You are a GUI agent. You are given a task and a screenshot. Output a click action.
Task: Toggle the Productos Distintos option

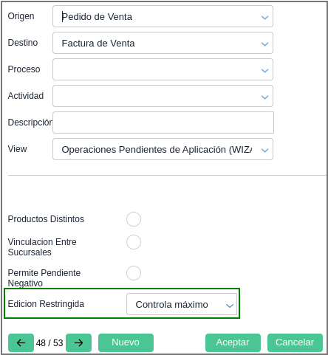point(134,219)
